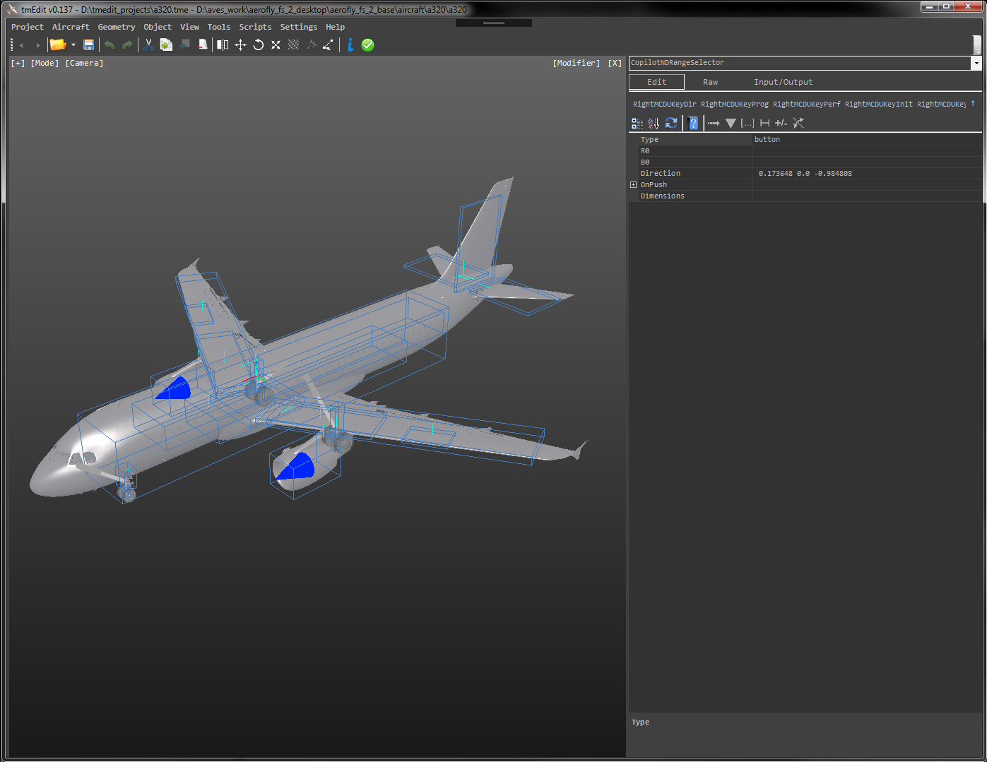
Task: Select the Move tool in the toolbar
Action: tap(241, 44)
